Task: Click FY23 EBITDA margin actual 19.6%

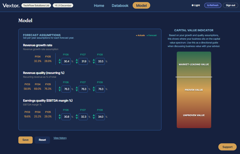Action: click(27, 117)
